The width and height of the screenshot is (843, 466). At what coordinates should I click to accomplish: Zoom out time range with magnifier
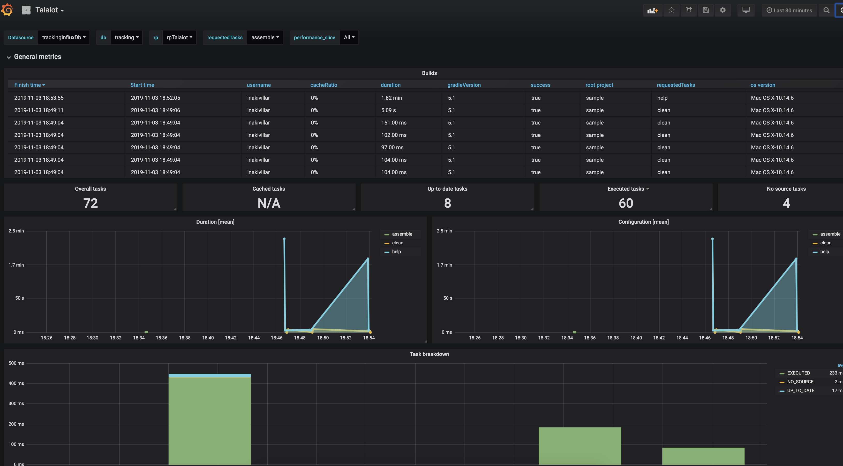[826, 11]
